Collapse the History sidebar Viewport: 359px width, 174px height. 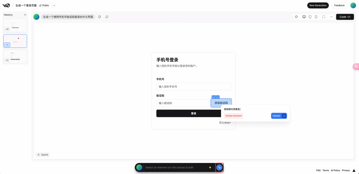click(25, 15)
